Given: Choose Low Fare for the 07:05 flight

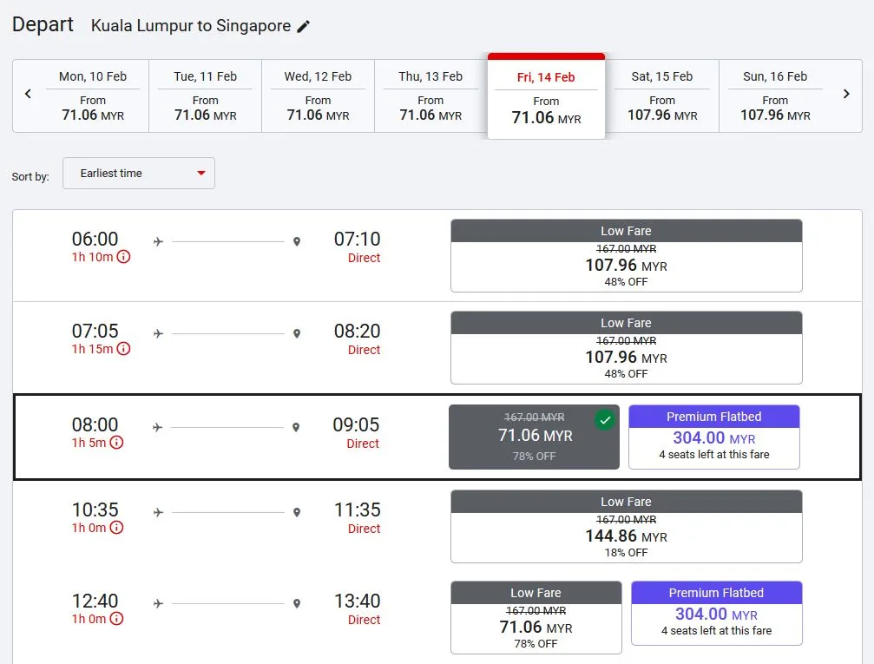Looking at the screenshot, I should point(626,348).
